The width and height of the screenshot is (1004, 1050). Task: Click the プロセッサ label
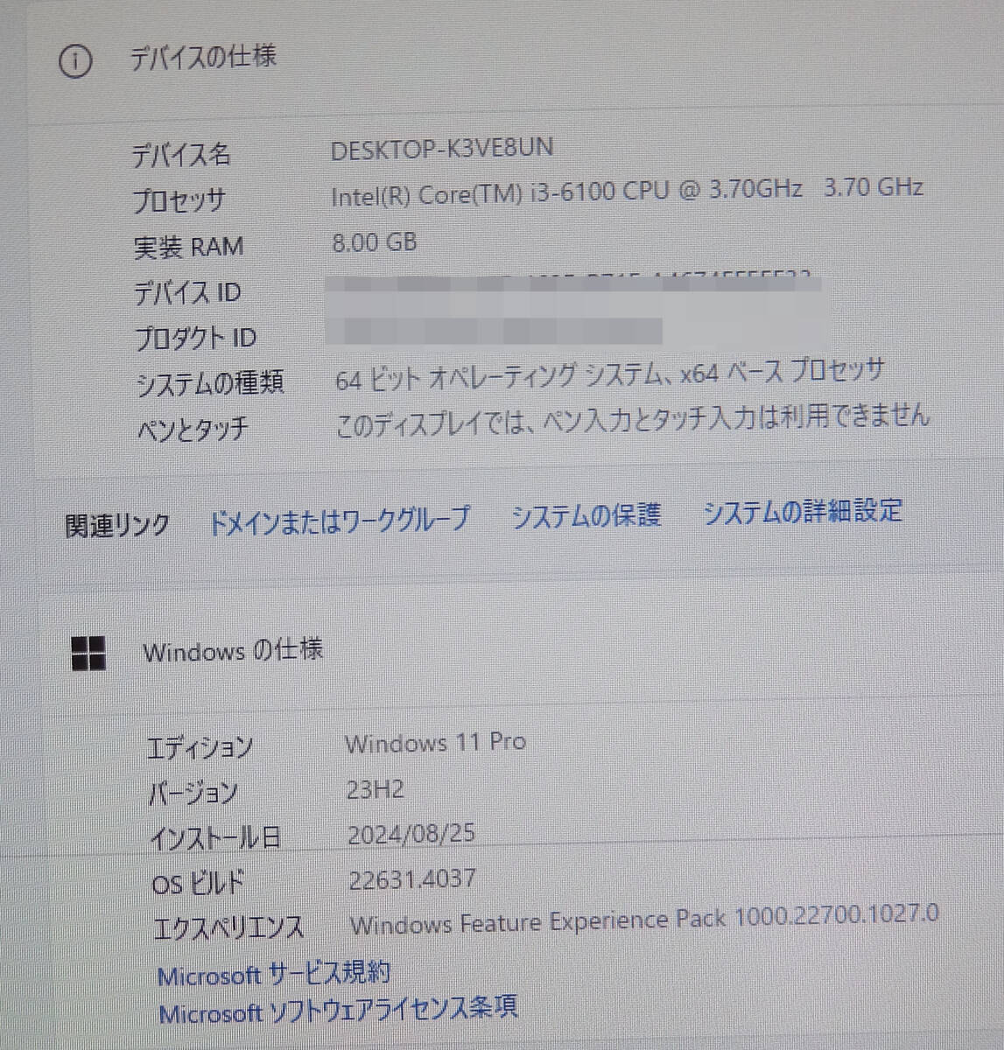pos(179,201)
